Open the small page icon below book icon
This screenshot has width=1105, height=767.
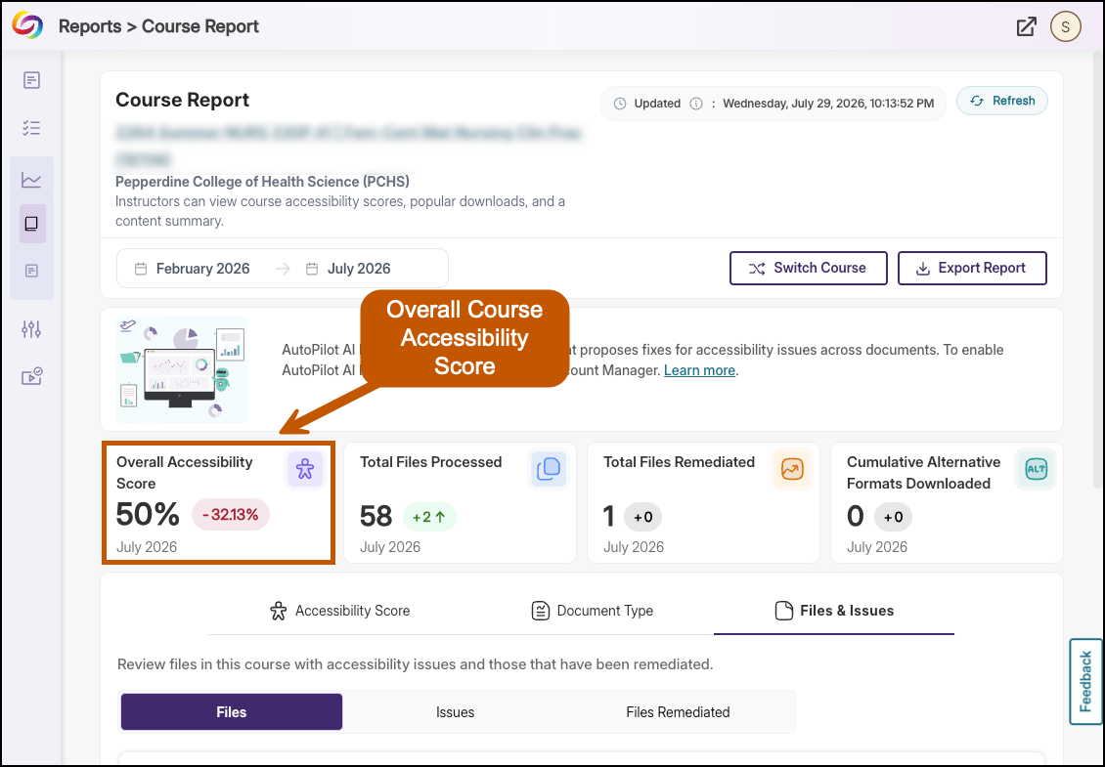(x=31, y=271)
